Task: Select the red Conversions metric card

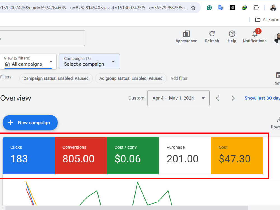Action: click(81, 155)
